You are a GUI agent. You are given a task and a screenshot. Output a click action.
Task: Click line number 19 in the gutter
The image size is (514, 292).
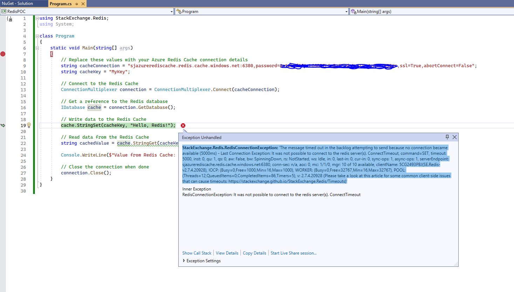[23, 126]
